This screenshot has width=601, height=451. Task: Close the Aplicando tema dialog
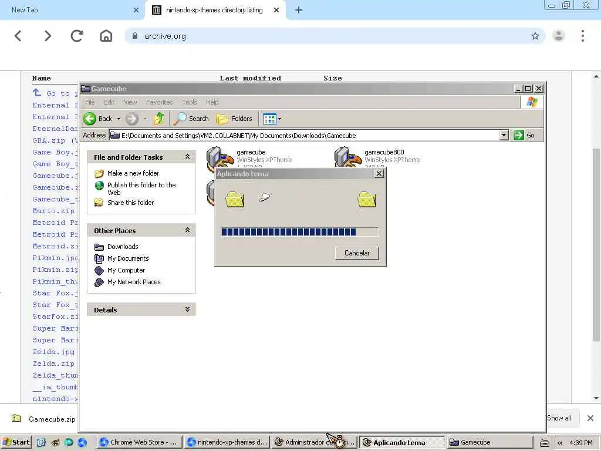coord(379,174)
